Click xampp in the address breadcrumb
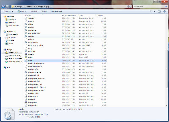Image resolution: width=169 pixels, height=122 pixels. (x=40, y=7)
